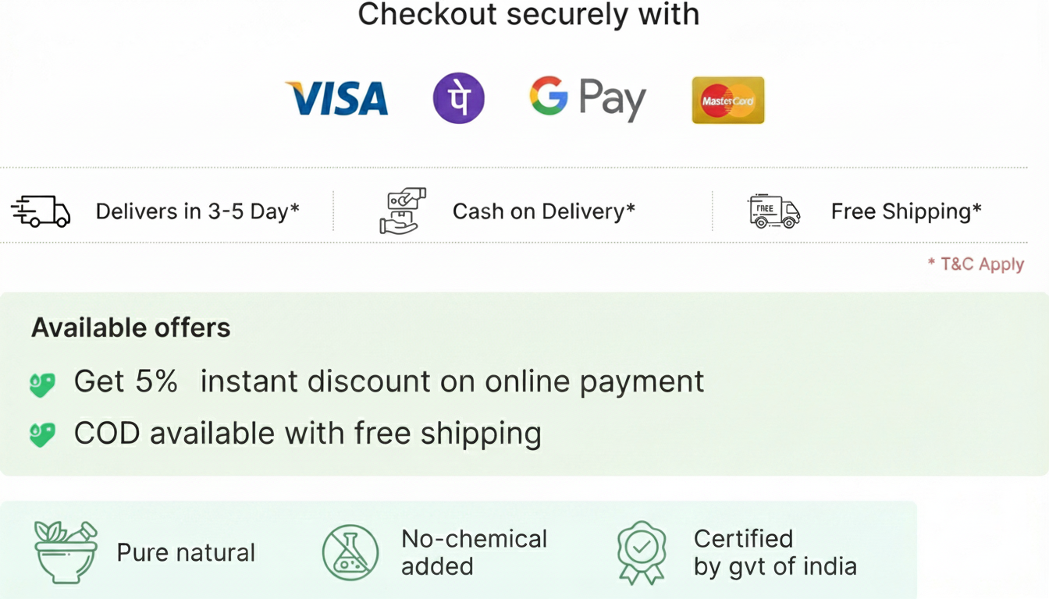Click the Cash on Delivery label
The image size is (1049, 599).
(x=544, y=211)
